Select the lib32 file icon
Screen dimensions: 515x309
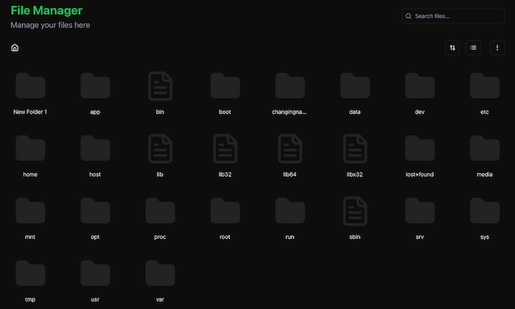pos(225,148)
